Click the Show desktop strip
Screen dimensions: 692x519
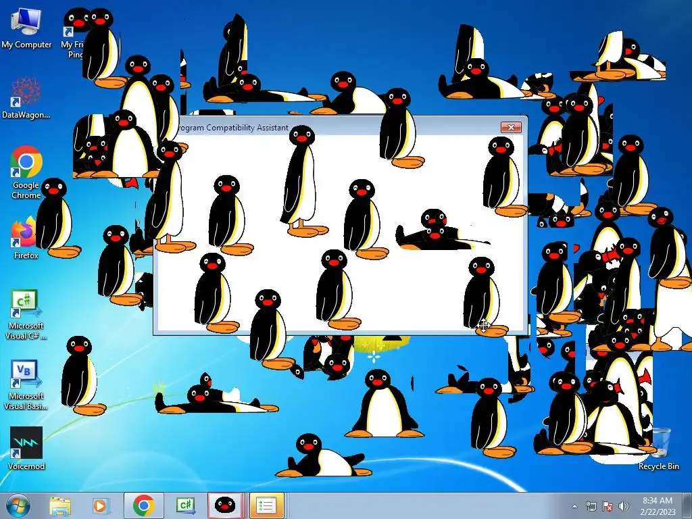(x=687, y=505)
